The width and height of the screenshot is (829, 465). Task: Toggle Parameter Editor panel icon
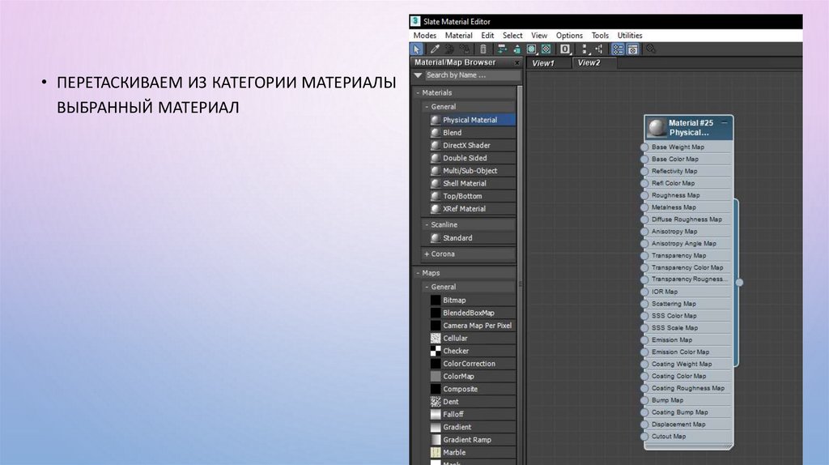pyautogui.click(x=633, y=49)
